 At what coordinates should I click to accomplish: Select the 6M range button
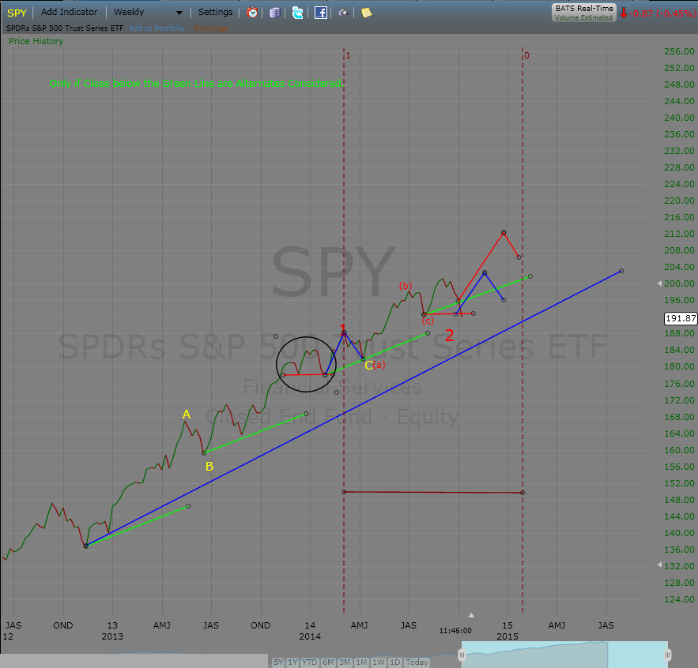[x=328, y=662]
